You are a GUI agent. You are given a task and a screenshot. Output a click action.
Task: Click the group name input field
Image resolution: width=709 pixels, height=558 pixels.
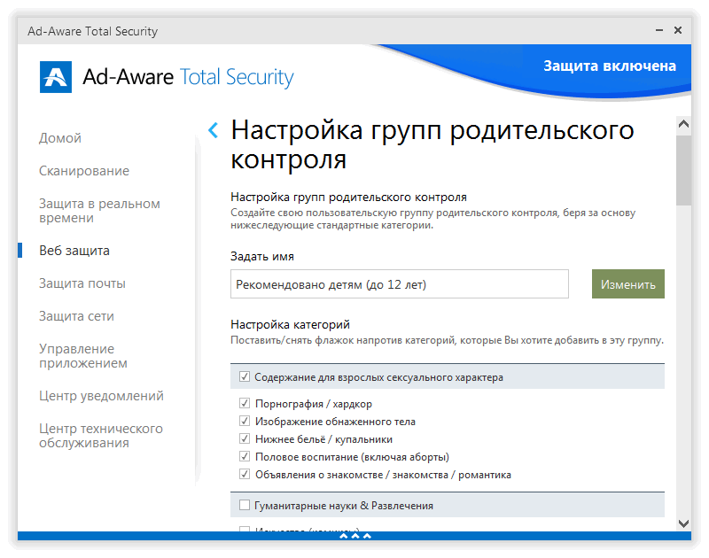point(399,283)
